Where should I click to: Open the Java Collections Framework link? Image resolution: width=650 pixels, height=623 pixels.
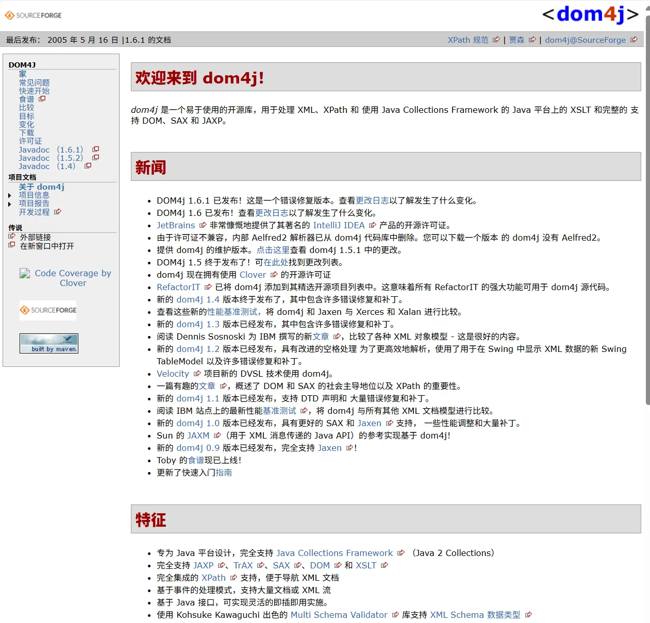point(334,553)
